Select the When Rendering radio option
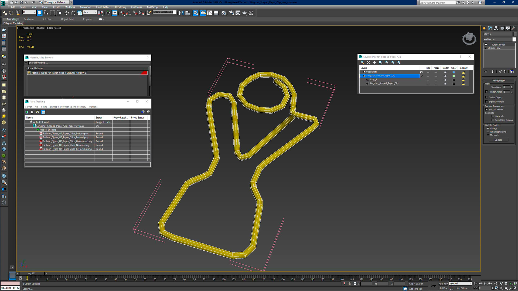518x291 pixels. point(488,132)
